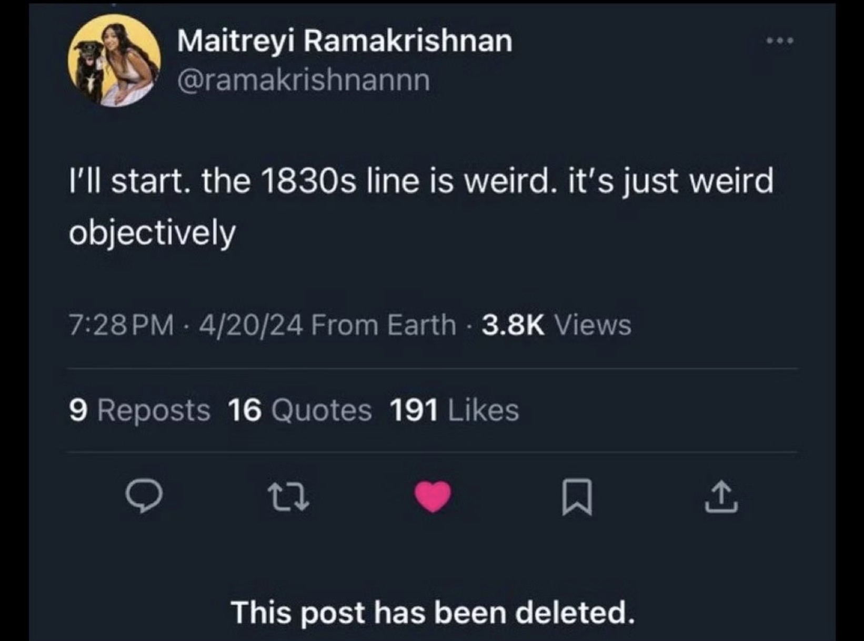
Task: Click the From Earth location label
Action: [x=383, y=325]
